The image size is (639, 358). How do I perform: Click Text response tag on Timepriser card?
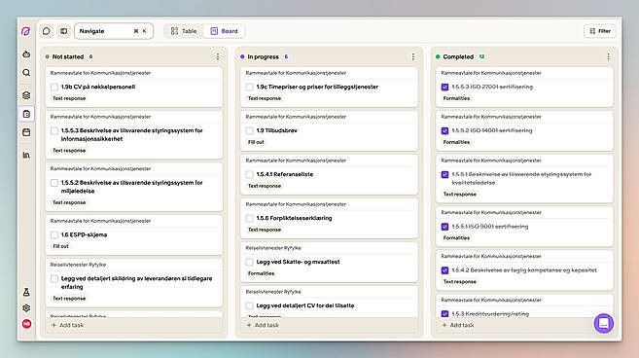point(265,98)
